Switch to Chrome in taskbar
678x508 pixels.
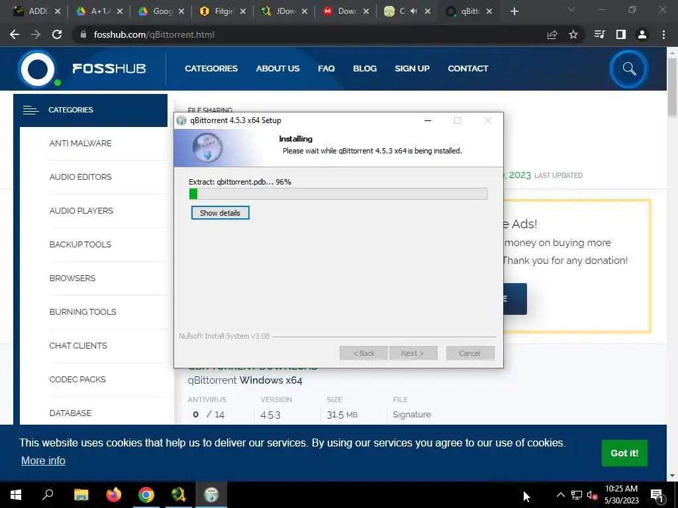pos(146,495)
